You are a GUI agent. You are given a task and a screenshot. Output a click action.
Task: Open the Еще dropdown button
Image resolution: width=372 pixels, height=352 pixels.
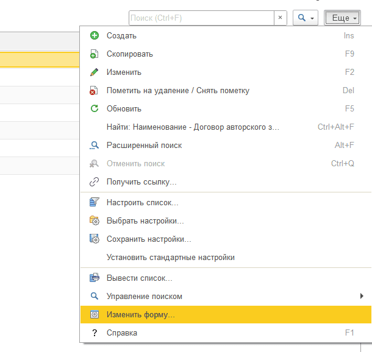pyautogui.click(x=342, y=18)
